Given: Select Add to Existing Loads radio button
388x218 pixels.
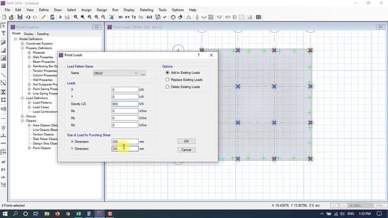Looking at the screenshot, I should (167, 73).
